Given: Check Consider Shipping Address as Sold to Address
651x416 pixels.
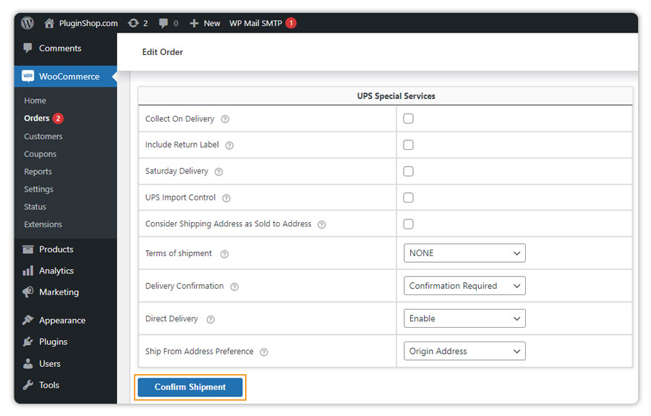Looking at the screenshot, I should click(409, 224).
